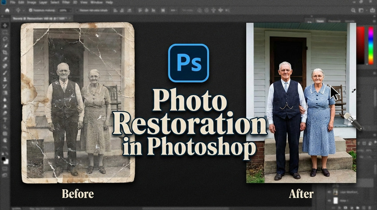Select the Crop tool
This screenshot has height=210, width=377.
5,52
